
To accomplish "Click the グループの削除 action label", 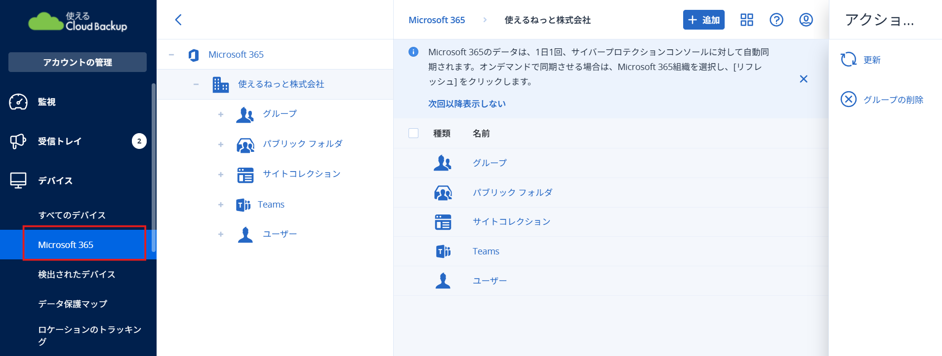I will [x=893, y=100].
